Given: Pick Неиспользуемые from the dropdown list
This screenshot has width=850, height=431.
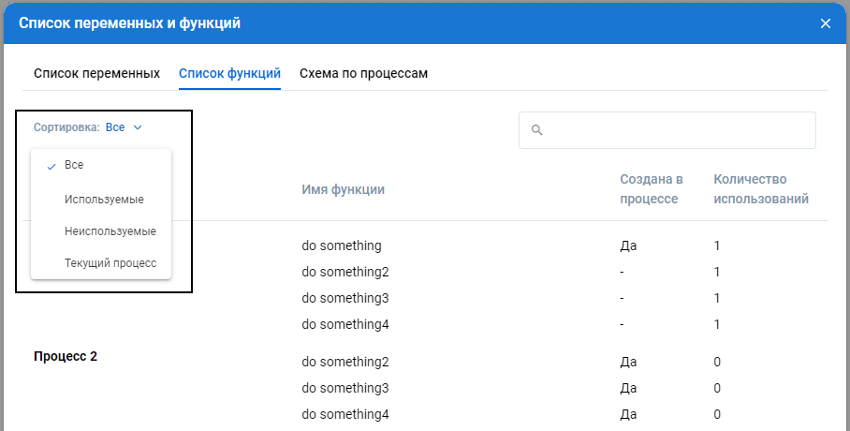Looking at the screenshot, I should coord(110,231).
